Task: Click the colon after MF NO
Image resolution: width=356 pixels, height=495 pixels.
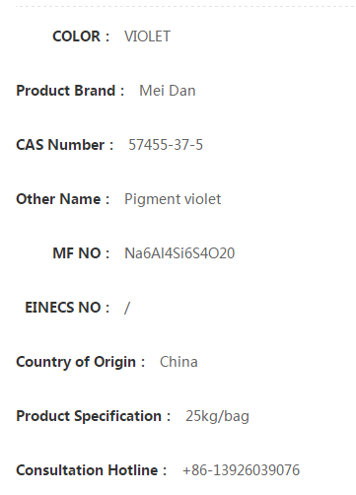Action: pyautogui.click(x=107, y=254)
